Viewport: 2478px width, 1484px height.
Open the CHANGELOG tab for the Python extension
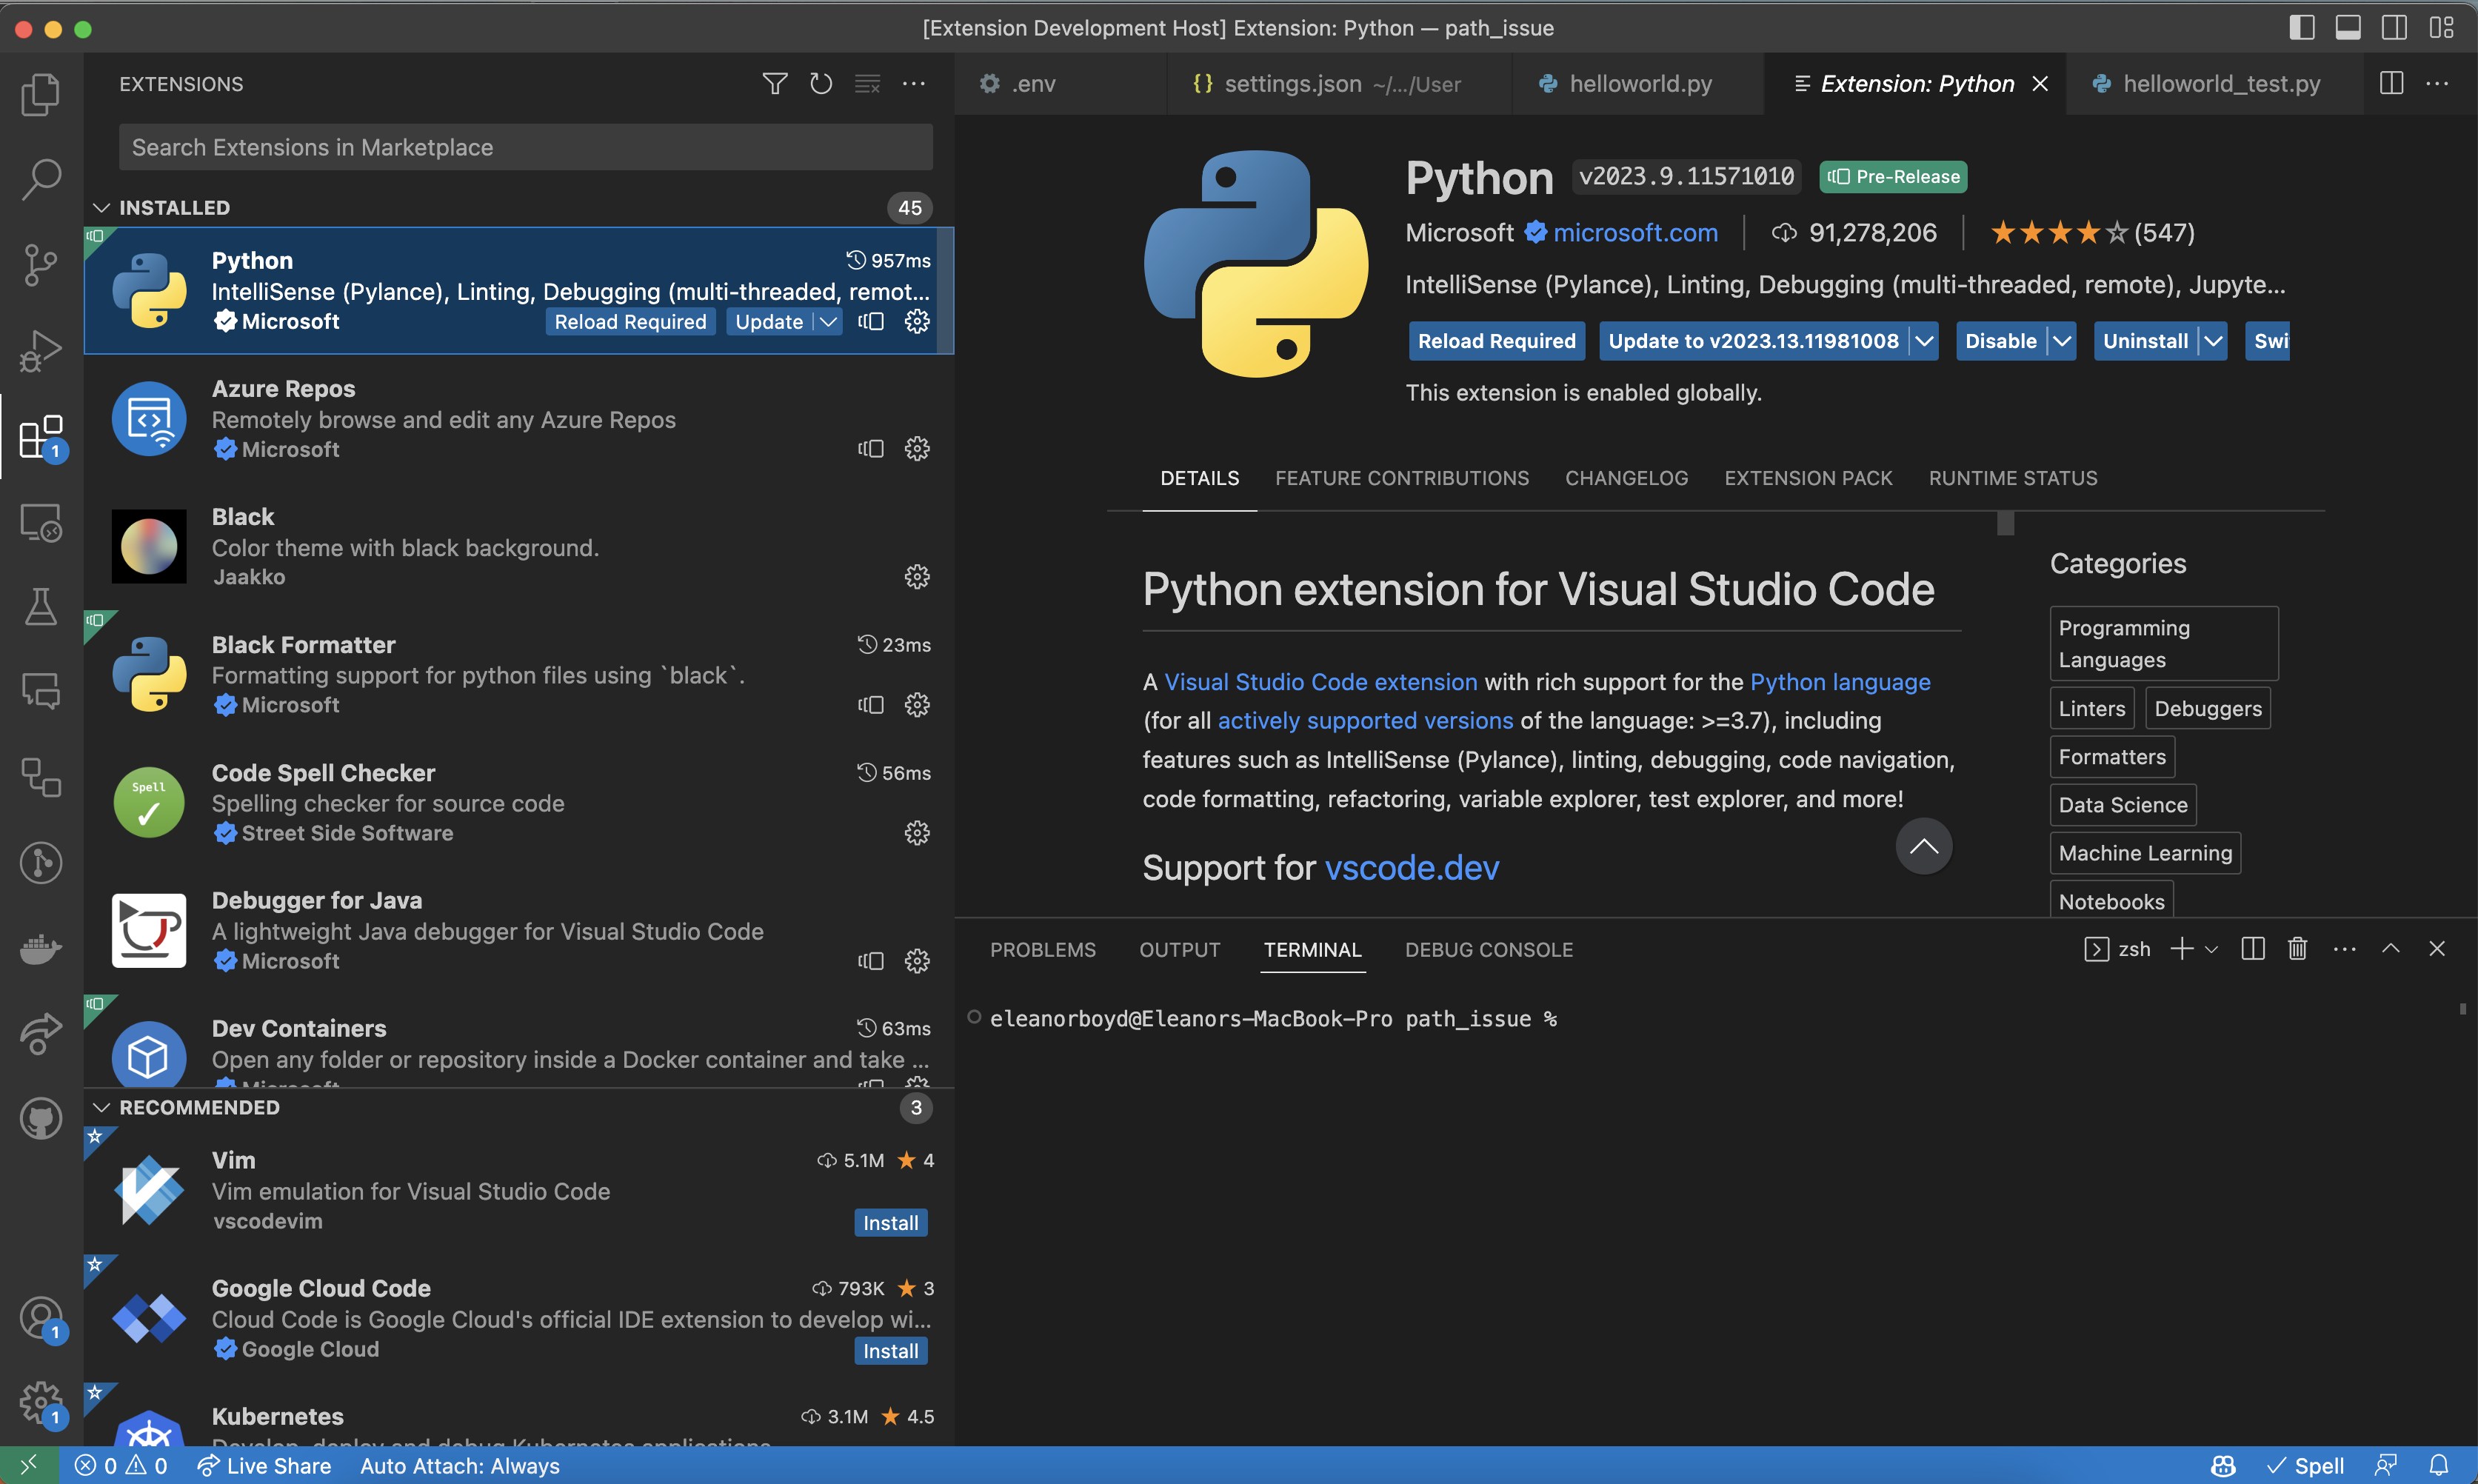[1626, 478]
